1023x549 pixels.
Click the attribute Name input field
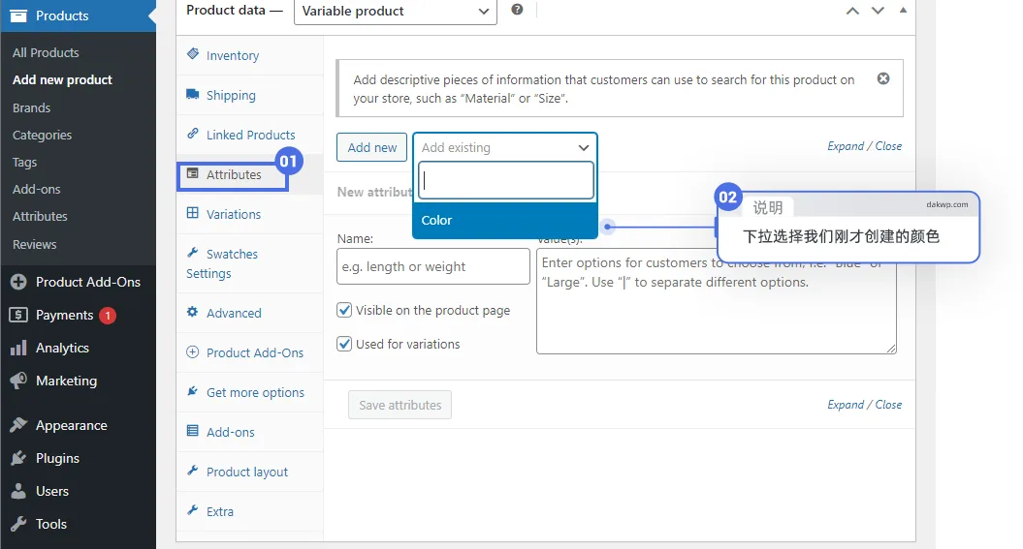(433, 266)
